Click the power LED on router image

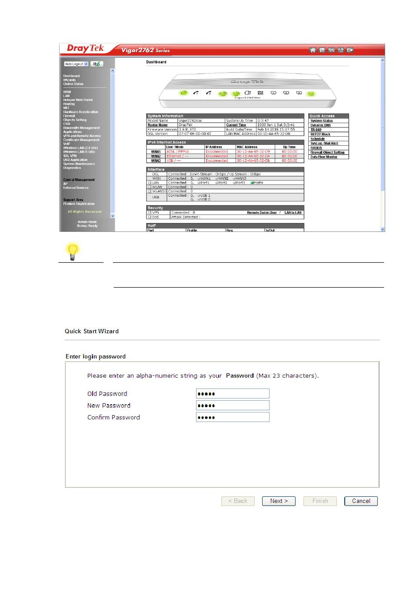183,93
